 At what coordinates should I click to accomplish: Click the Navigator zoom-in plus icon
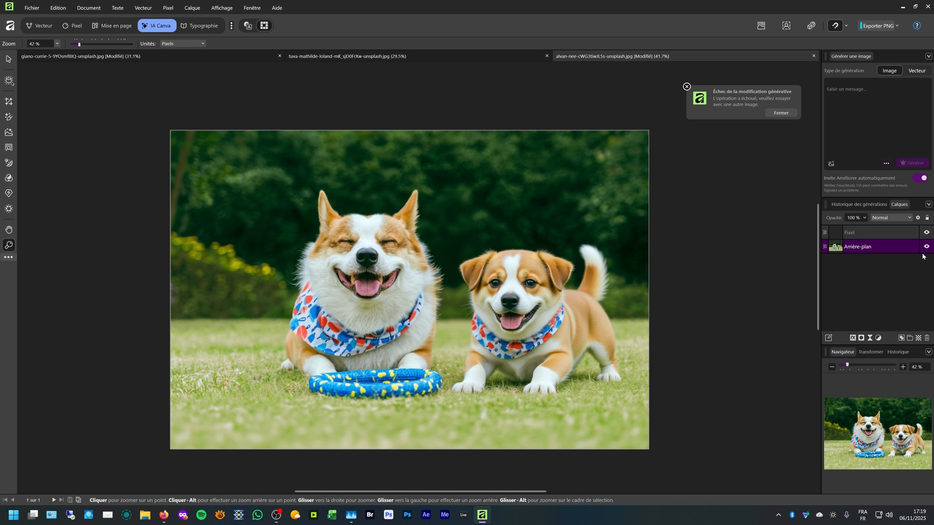tap(903, 367)
